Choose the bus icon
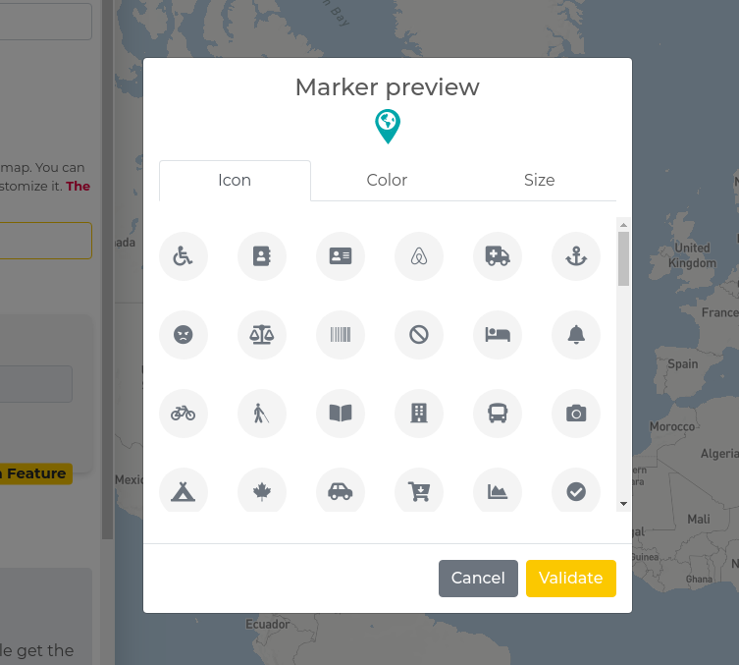This screenshot has height=665, width=739. pyautogui.click(x=498, y=414)
